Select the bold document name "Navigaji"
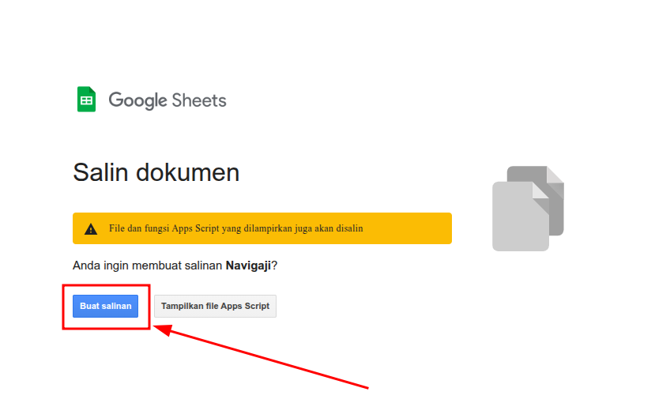The height and width of the screenshot is (403, 655). click(x=248, y=266)
